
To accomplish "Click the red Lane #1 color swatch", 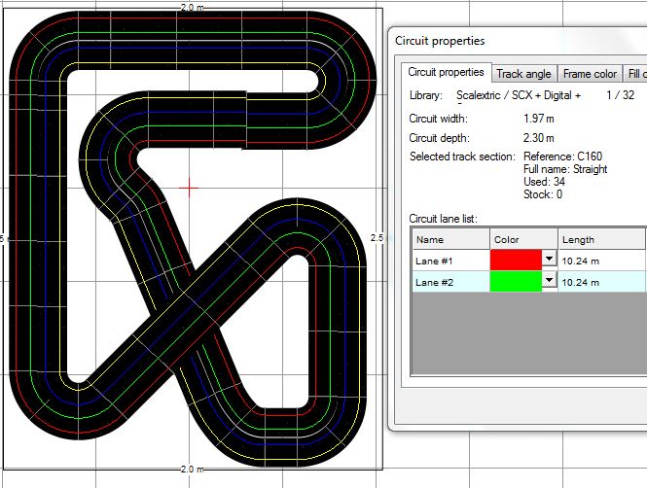I will 516,260.
